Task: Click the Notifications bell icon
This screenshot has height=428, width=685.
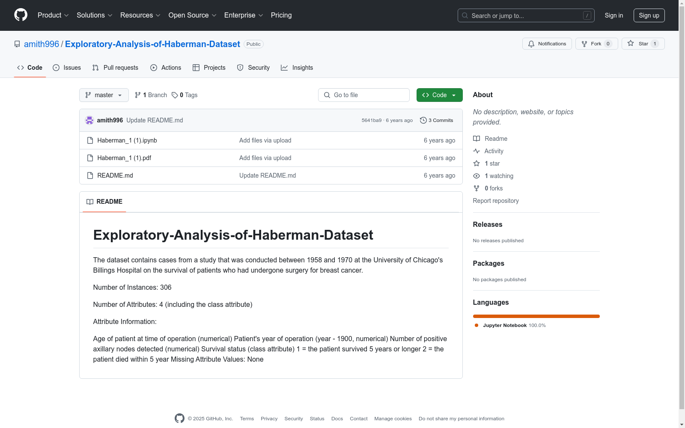Action: tap(531, 44)
